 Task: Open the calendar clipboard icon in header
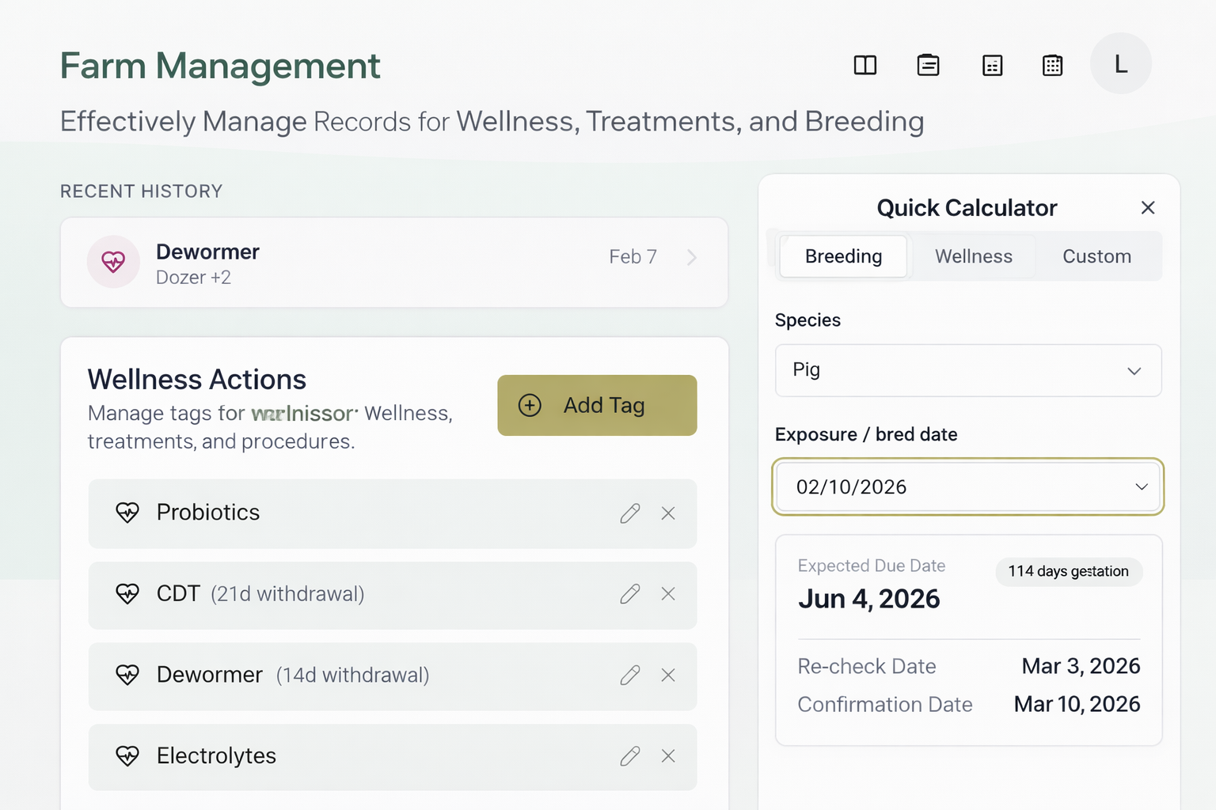point(1052,66)
